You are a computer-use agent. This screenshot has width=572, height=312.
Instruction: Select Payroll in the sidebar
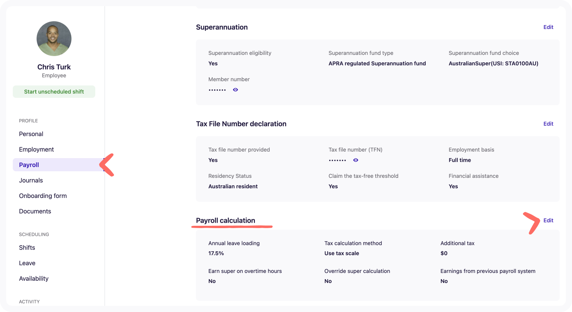tap(29, 165)
